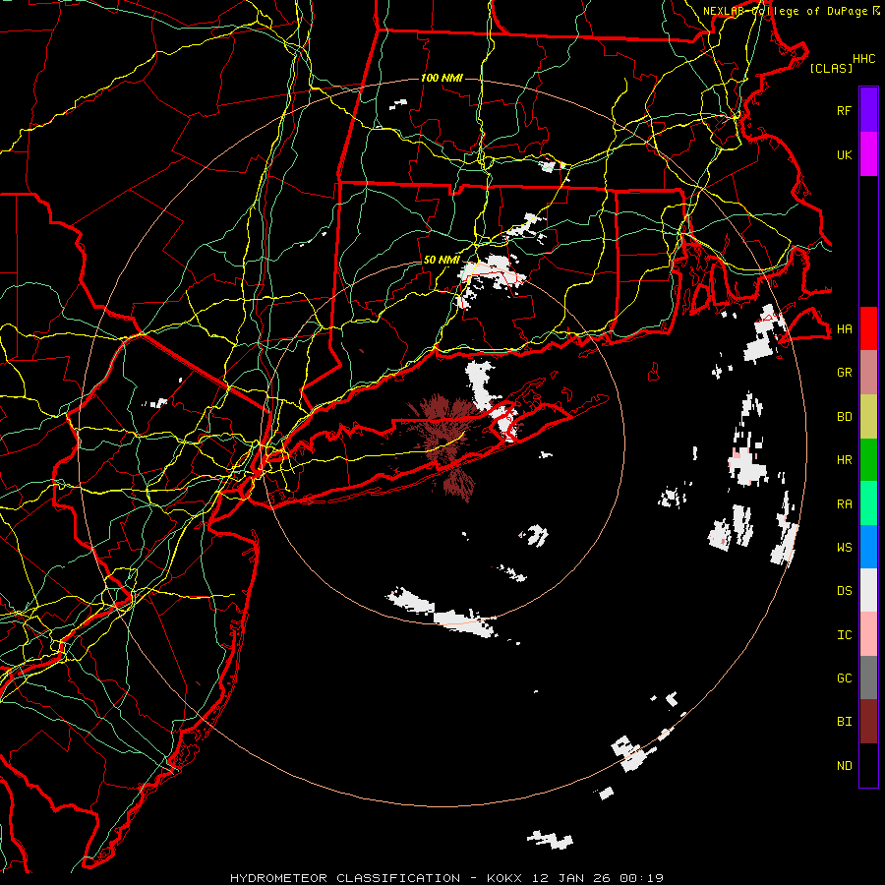Click the RF purple legend color swatch
The width and height of the screenshot is (885, 885).
(x=868, y=110)
